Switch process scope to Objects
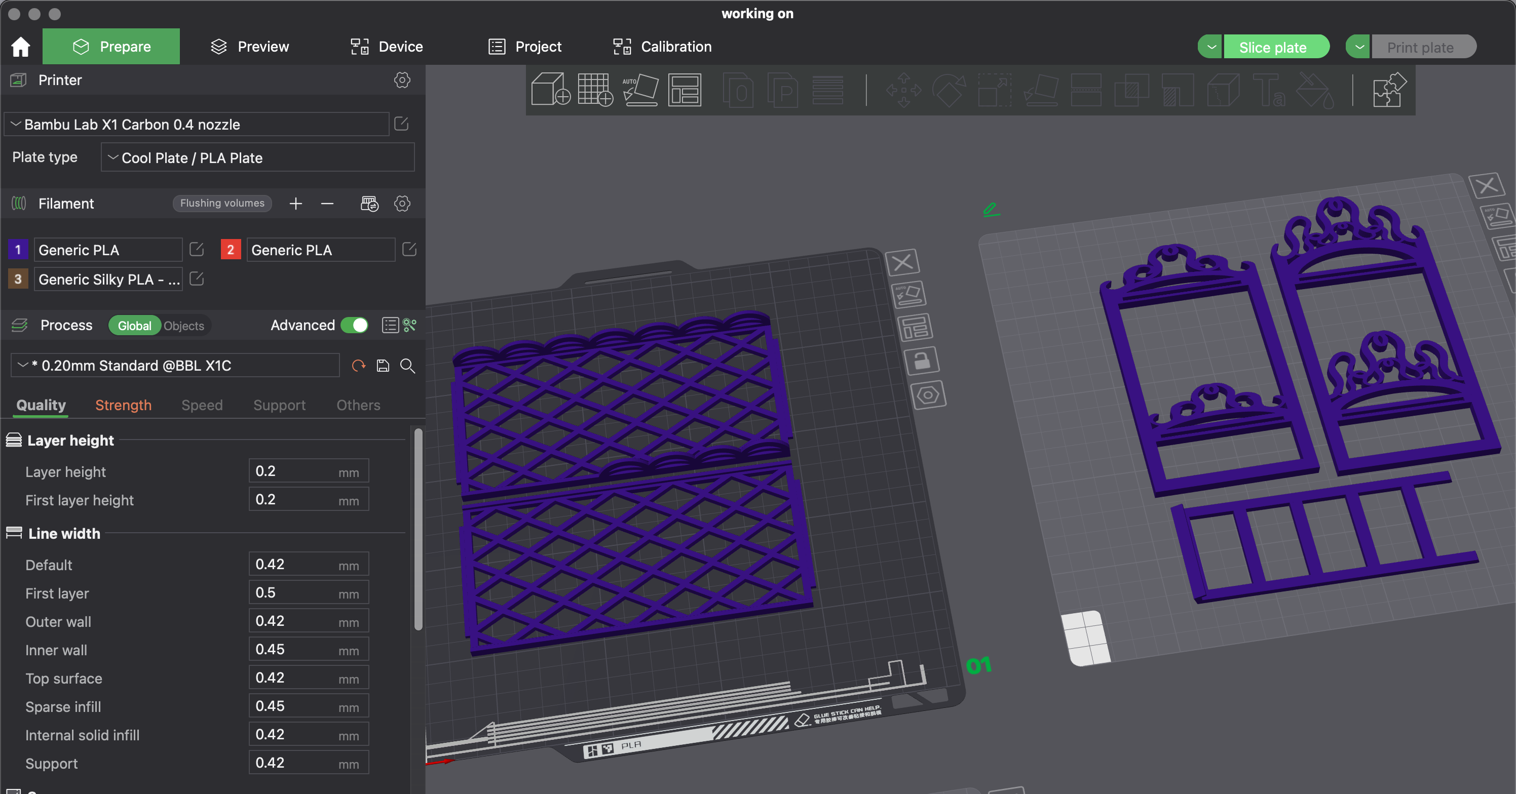This screenshot has width=1516, height=794. click(183, 326)
